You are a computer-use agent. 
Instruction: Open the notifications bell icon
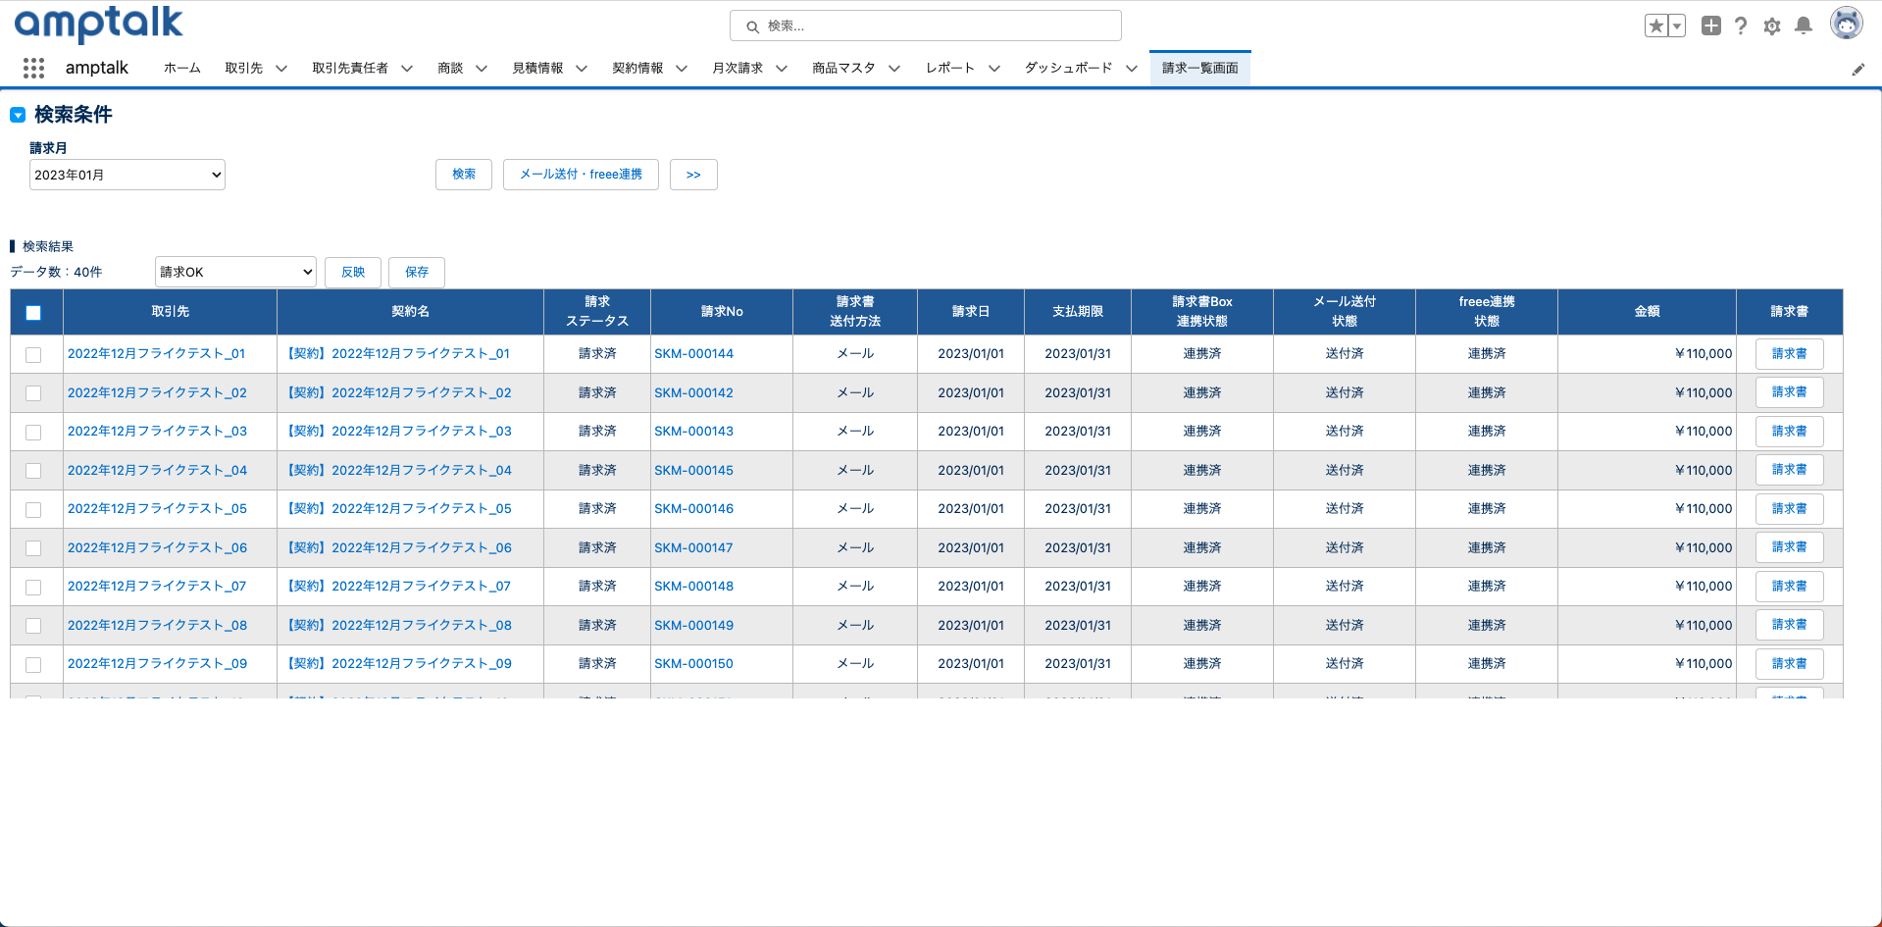coord(1804,26)
